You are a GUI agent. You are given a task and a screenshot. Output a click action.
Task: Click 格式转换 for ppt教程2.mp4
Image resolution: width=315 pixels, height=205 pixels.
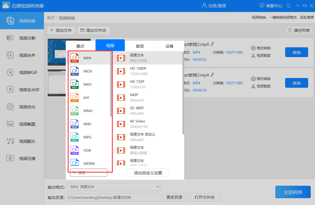261,48
